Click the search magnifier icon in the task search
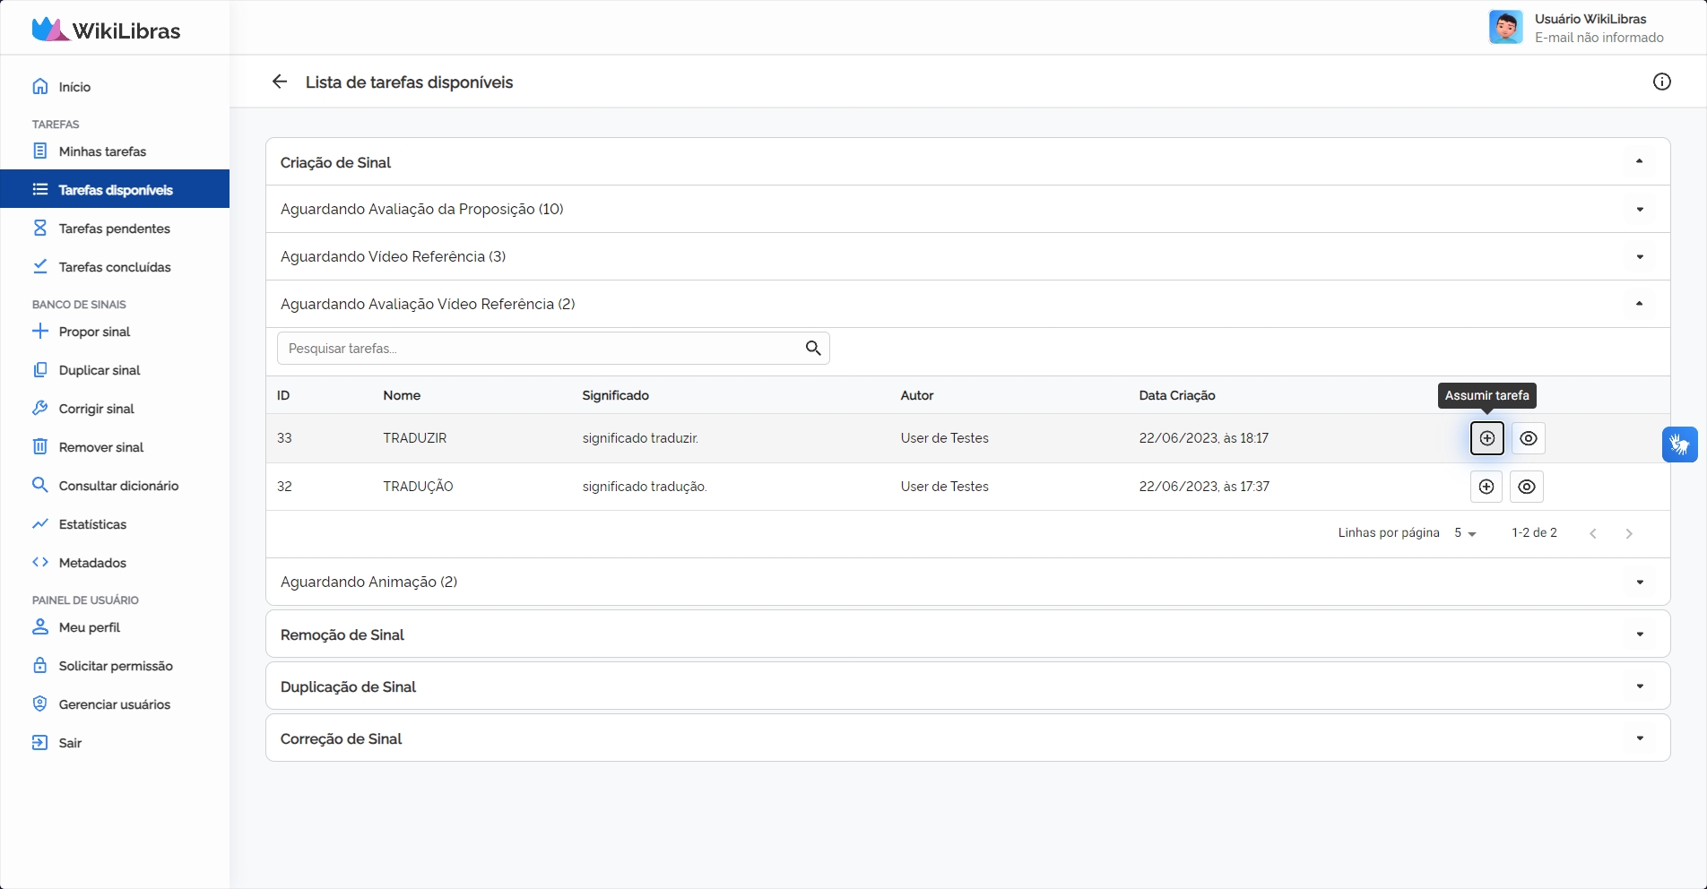Screen dimensions: 1707x889 (812, 349)
